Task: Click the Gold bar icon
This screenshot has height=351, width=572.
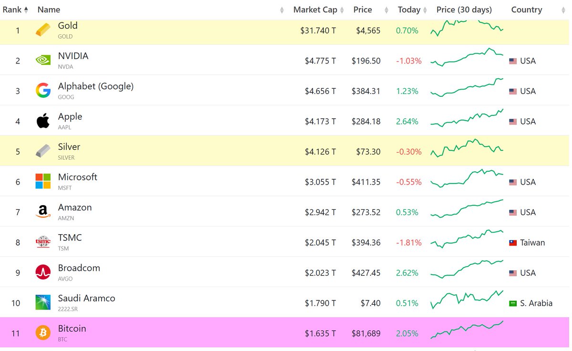Action: point(42,31)
